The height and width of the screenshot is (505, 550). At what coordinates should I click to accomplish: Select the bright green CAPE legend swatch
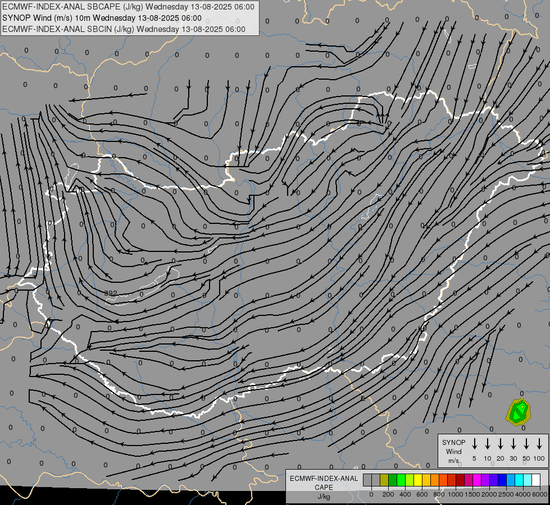coord(401,480)
